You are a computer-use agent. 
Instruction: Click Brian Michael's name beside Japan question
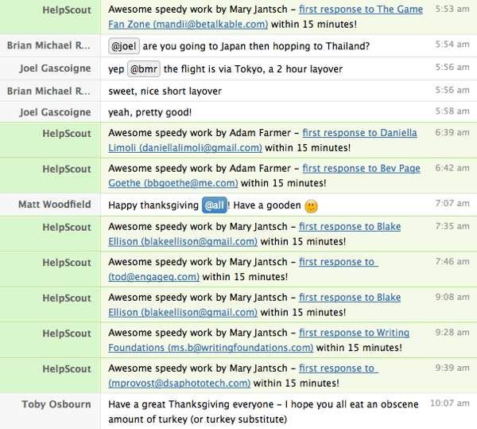coord(48,45)
